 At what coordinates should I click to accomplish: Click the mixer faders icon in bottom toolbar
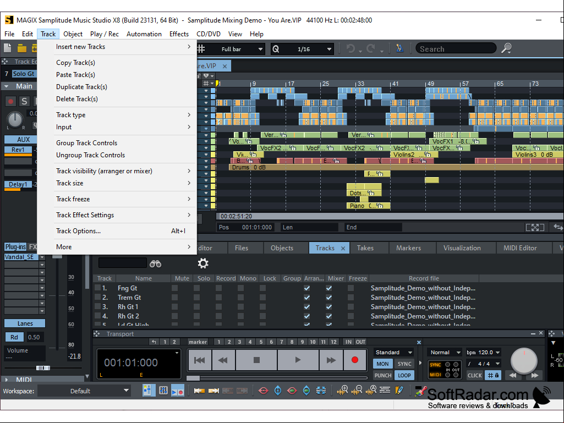click(x=163, y=390)
